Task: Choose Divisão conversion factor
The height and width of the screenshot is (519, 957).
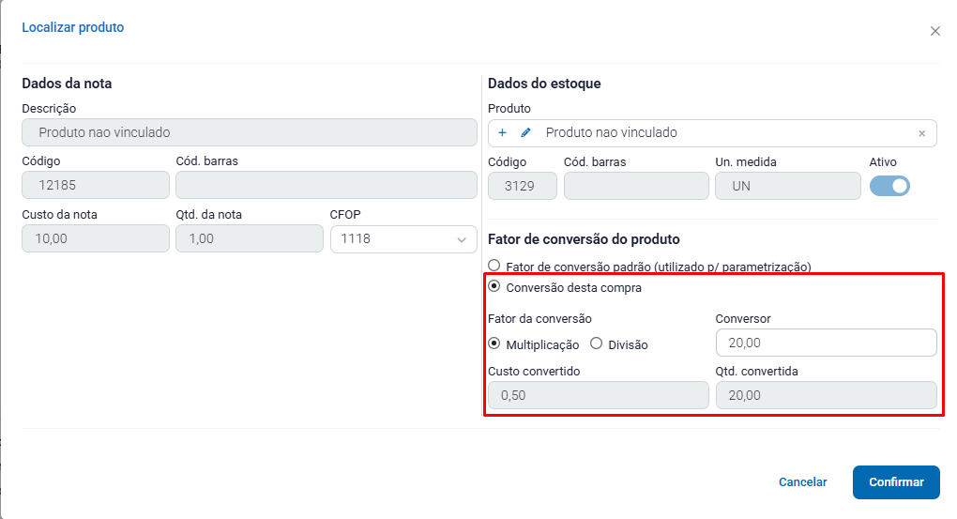Action: (x=596, y=343)
